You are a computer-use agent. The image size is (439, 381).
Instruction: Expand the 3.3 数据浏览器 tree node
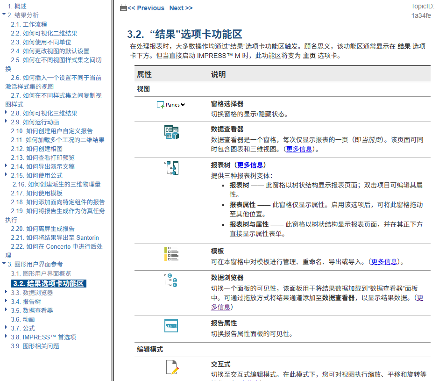coord(6,292)
